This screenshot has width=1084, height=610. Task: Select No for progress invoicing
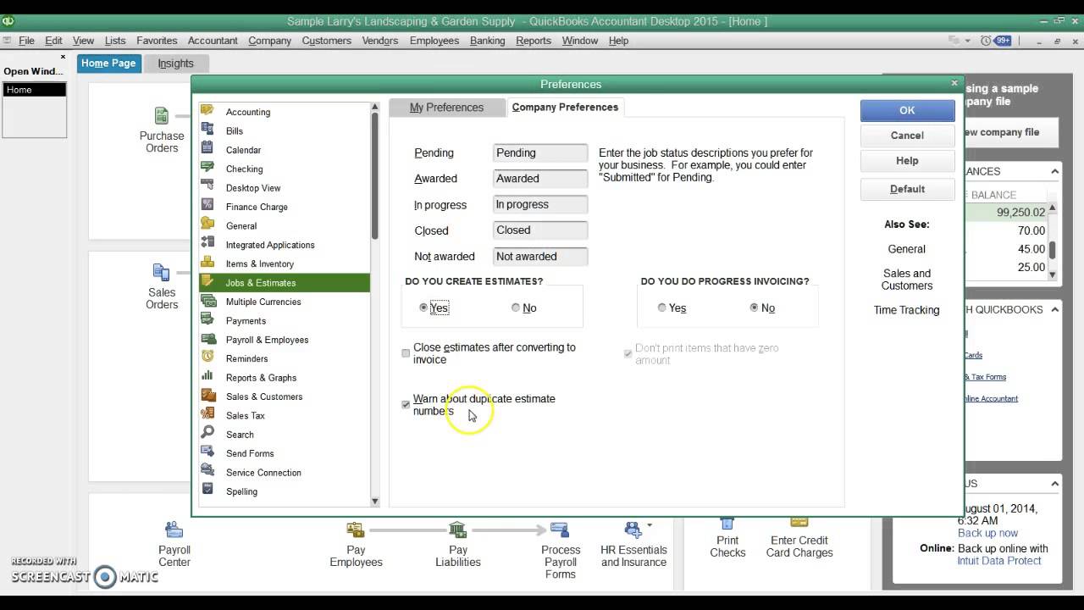pyautogui.click(x=754, y=308)
